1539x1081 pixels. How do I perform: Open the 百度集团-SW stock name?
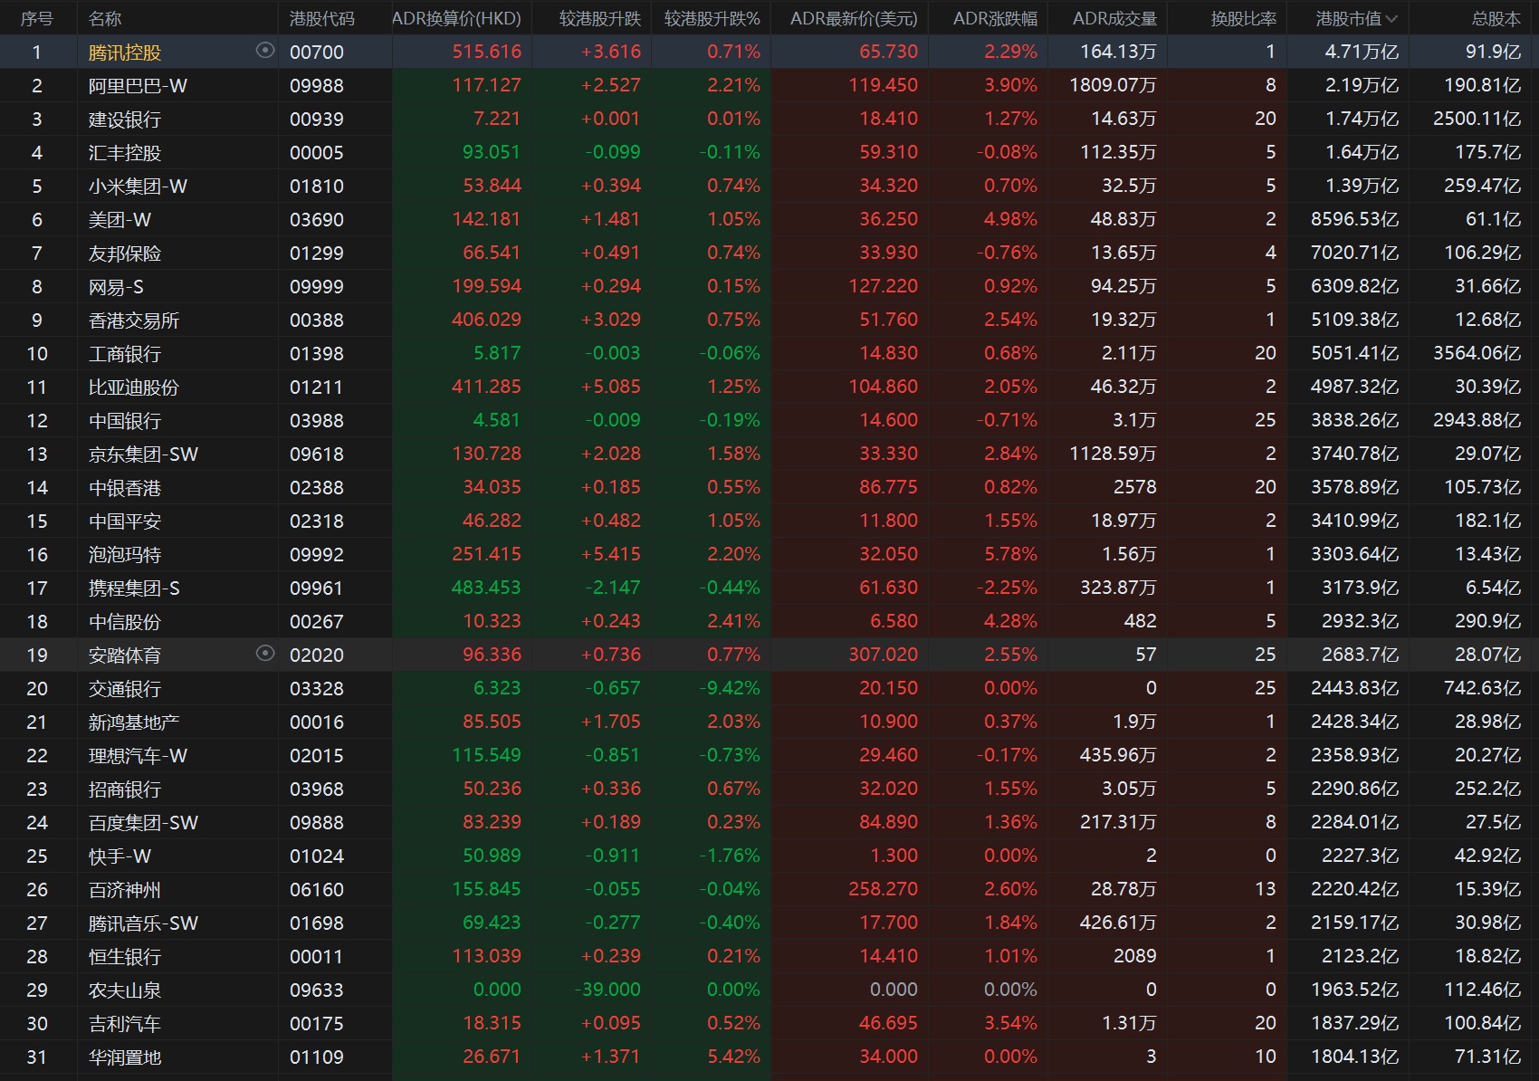(143, 823)
